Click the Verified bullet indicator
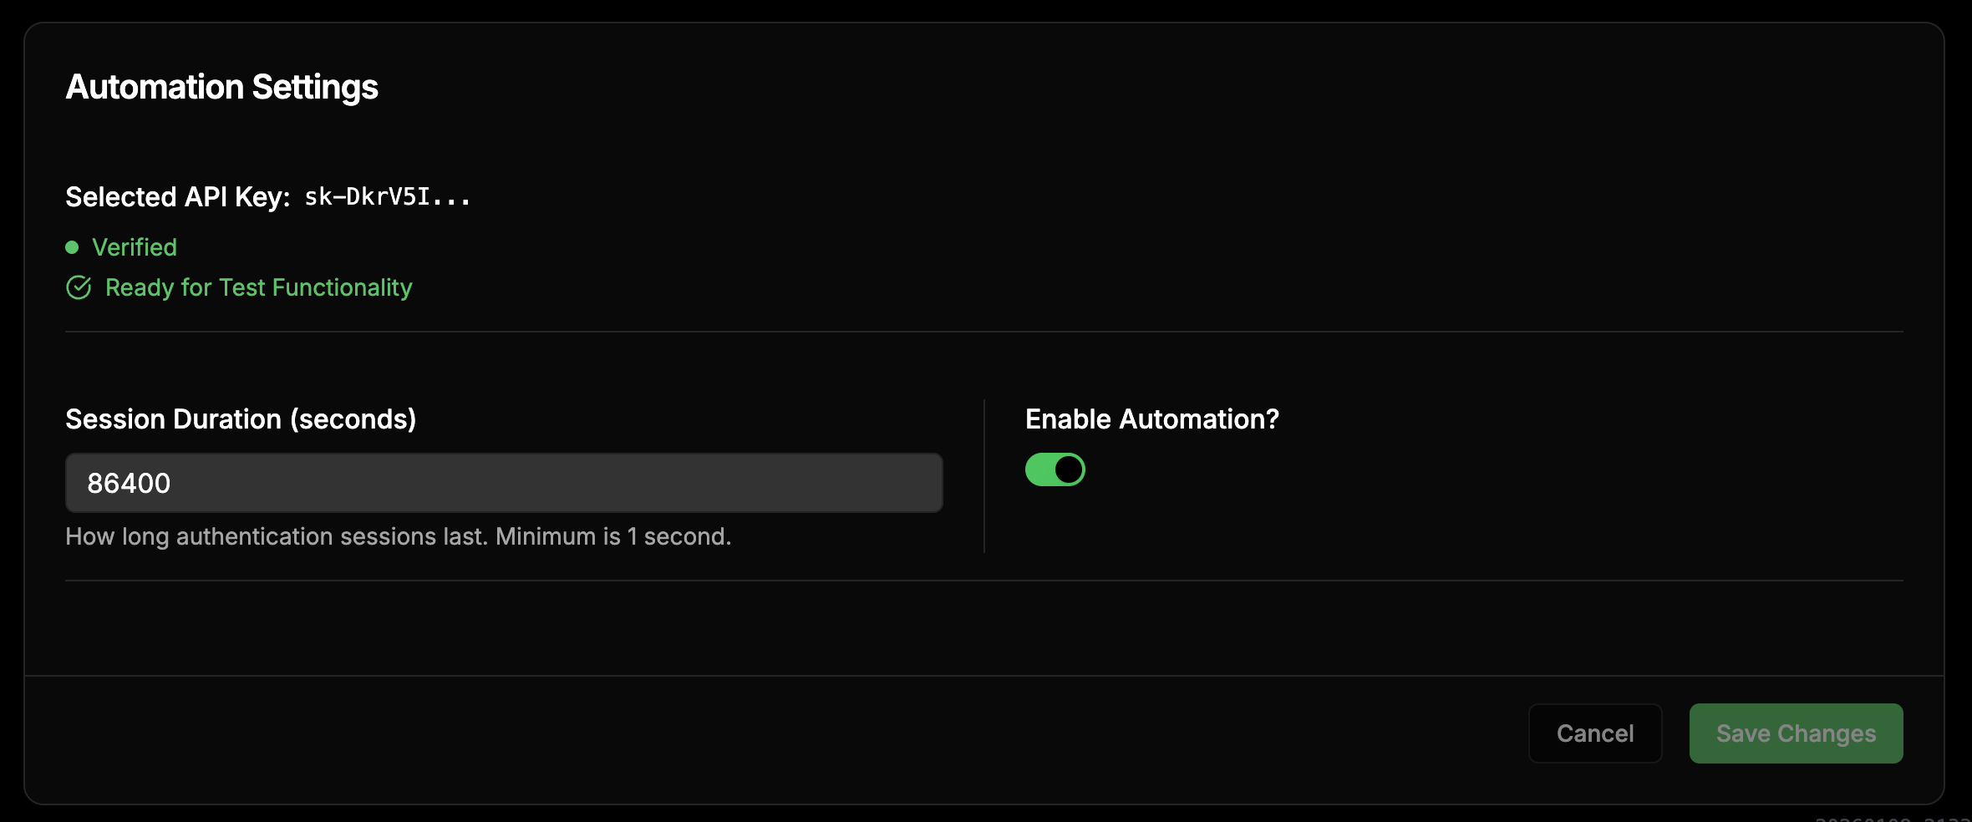 (73, 247)
